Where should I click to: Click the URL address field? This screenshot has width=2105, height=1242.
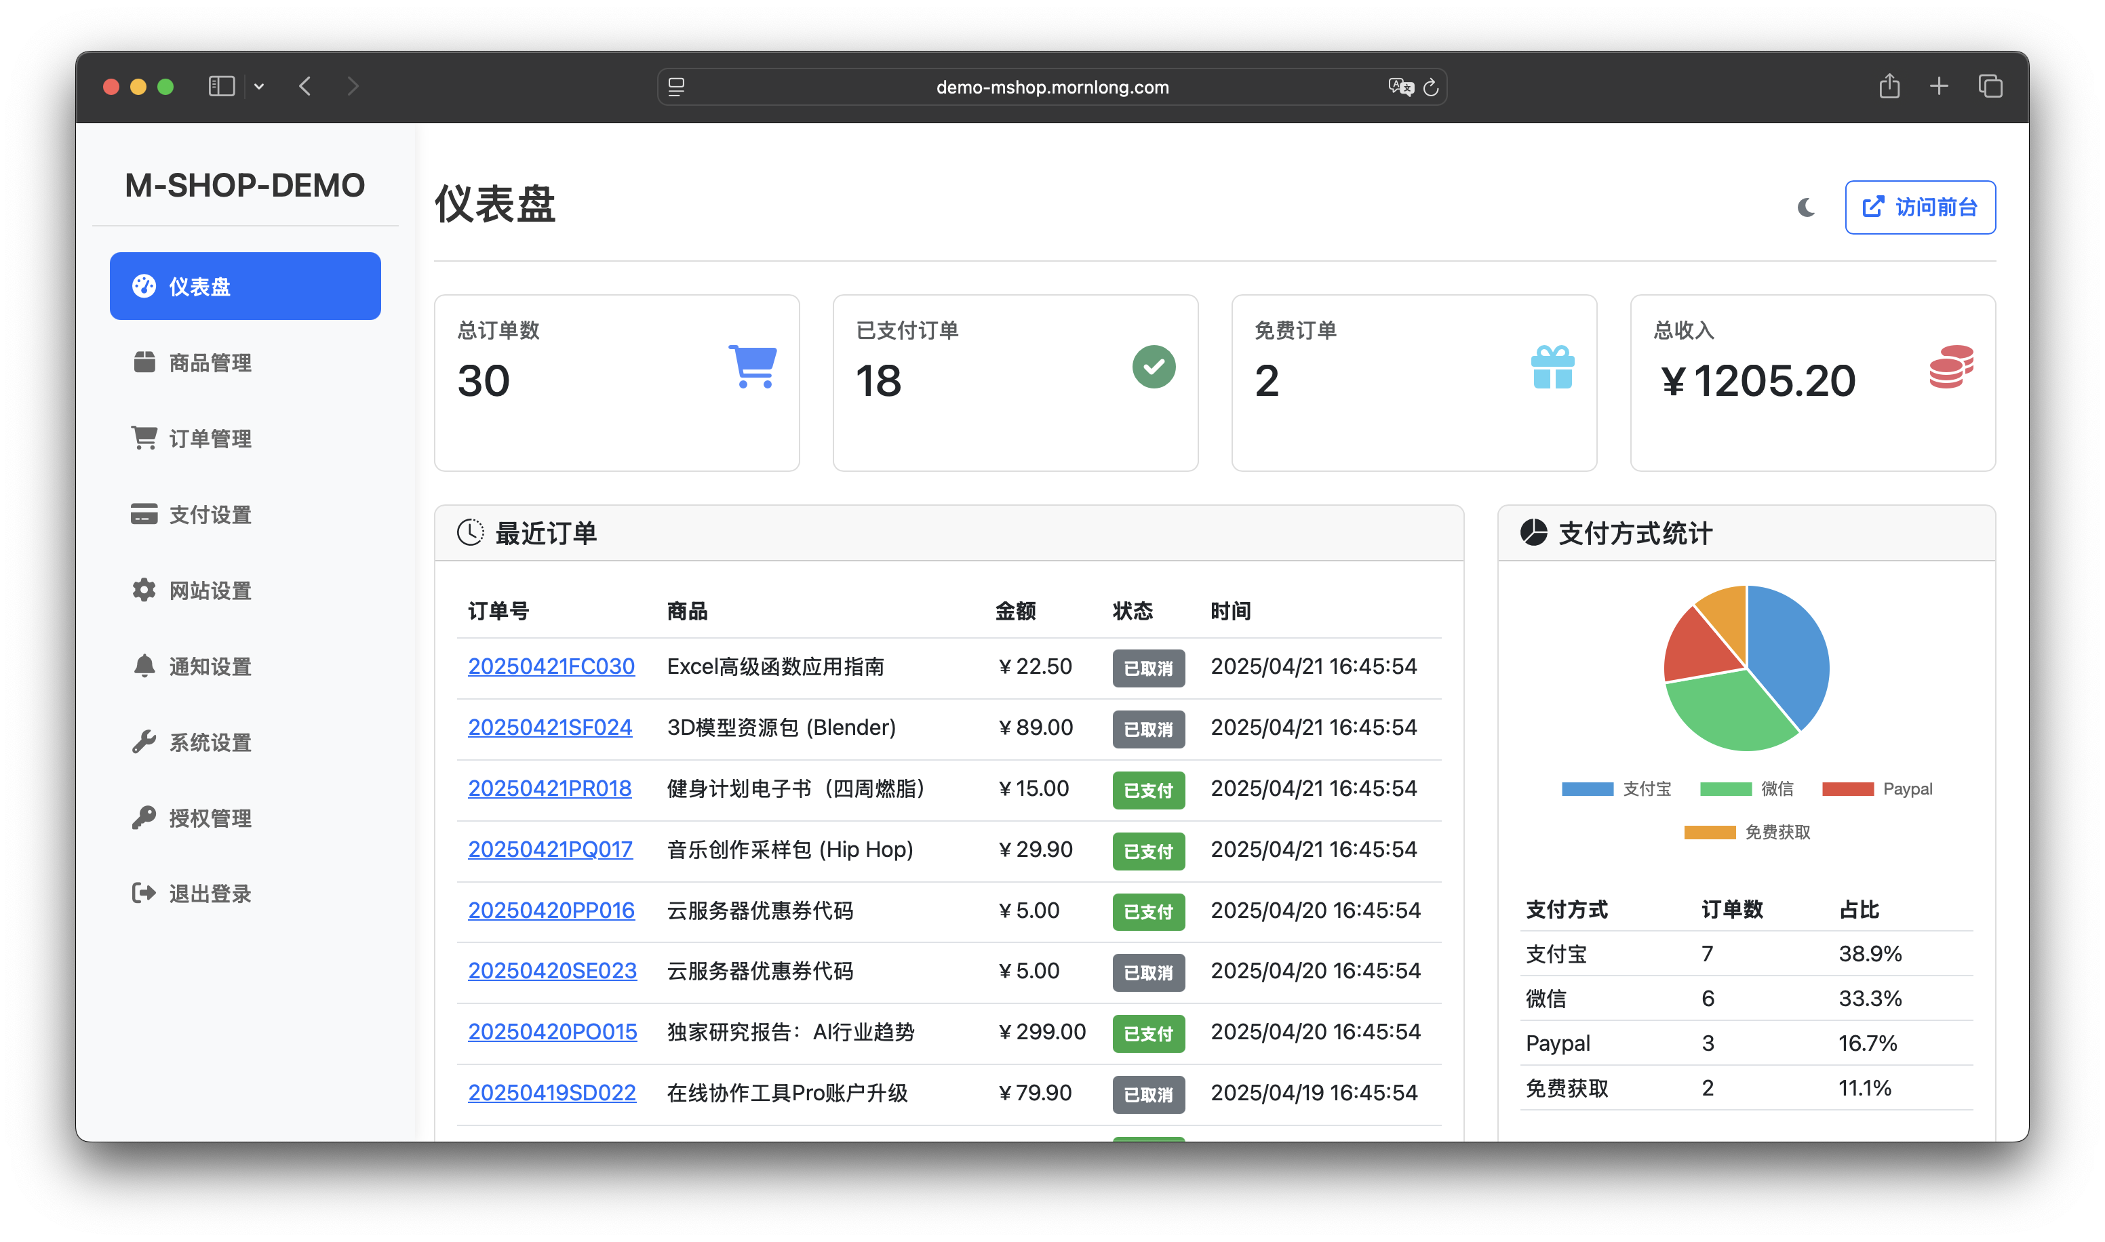(x=1051, y=87)
